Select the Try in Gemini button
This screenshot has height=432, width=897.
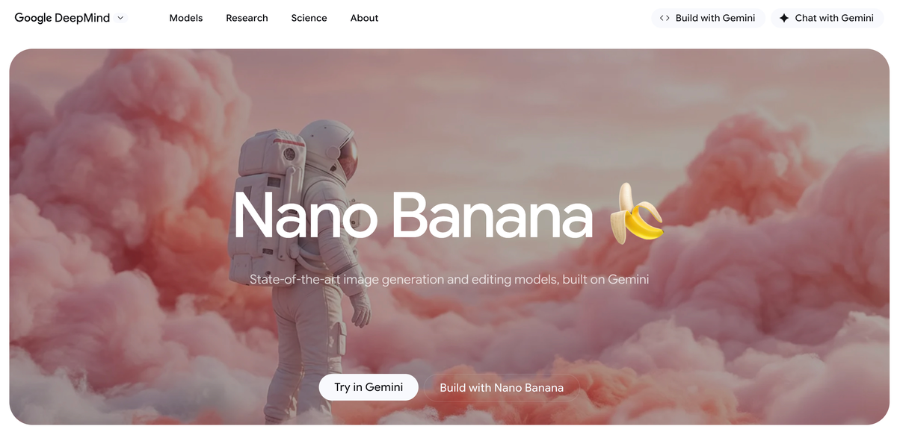(369, 387)
